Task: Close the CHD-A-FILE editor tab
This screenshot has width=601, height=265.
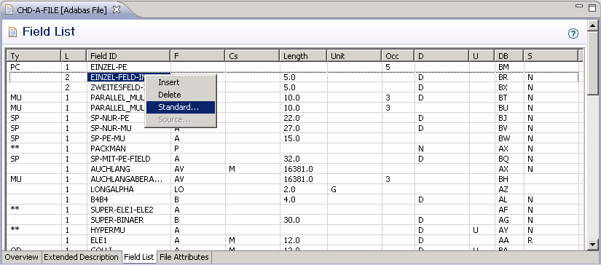Action: click(116, 10)
